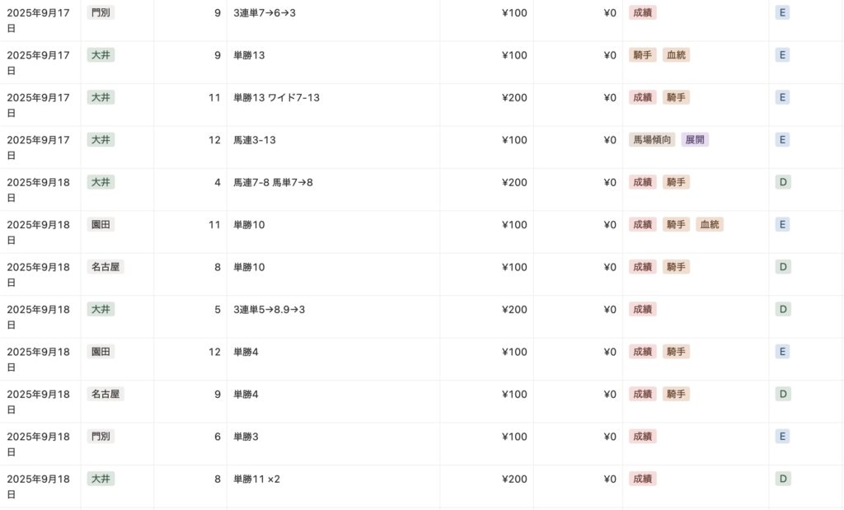
Task: Select 血統 tag in 大井 単勝13 row
Action: tap(676, 55)
